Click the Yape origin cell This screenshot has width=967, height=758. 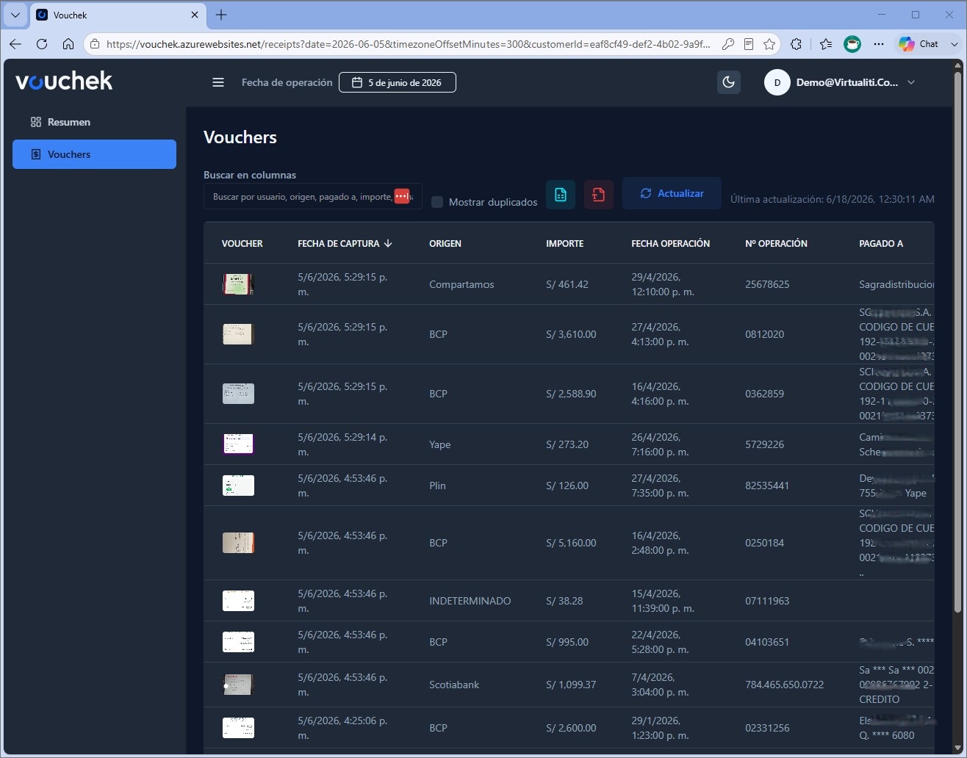click(440, 444)
